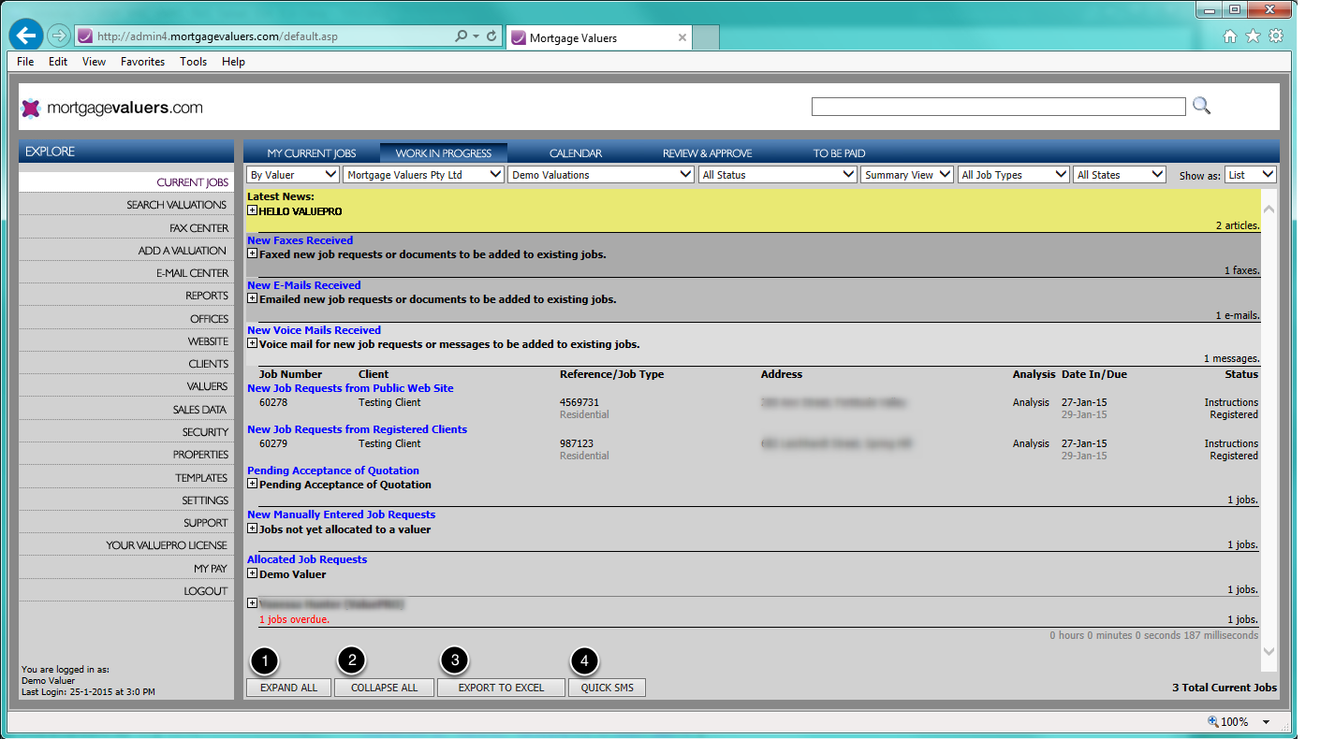Screen dimensions: 1320x739
Task: Expand the Demo Valuer allocated jobs
Action: (x=252, y=573)
